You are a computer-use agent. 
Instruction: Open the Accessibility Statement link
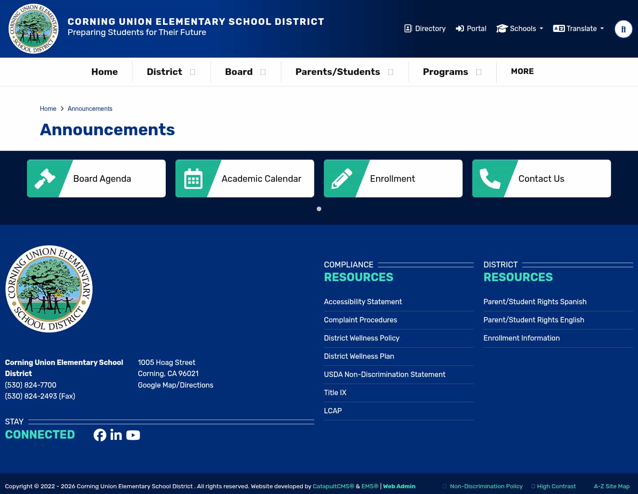pyautogui.click(x=363, y=302)
